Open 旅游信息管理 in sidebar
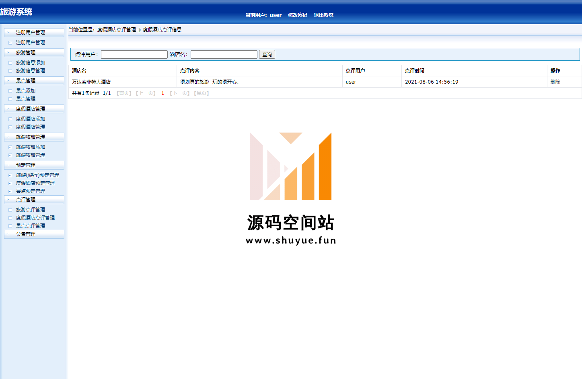The image size is (582, 379). 31,70
